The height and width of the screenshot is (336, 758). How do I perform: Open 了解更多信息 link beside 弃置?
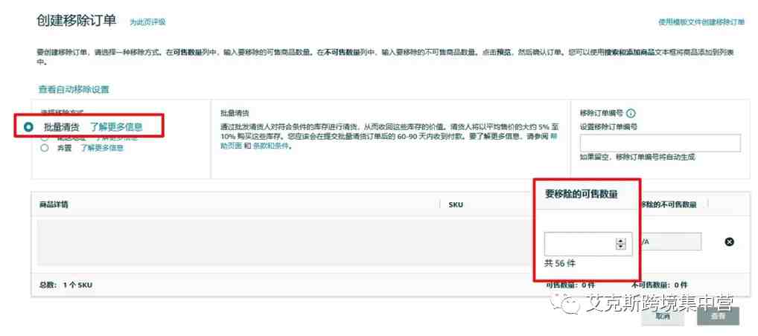(x=102, y=148)
